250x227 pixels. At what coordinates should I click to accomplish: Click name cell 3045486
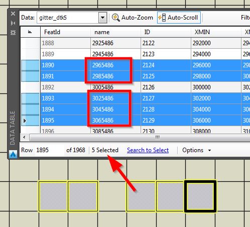point(115,109)
